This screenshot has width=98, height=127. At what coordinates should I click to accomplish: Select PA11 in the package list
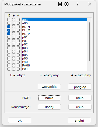(54, 69)
